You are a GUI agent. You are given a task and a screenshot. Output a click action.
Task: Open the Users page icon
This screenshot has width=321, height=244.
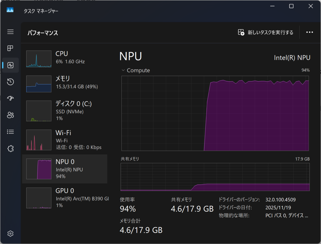click(10, 115)
